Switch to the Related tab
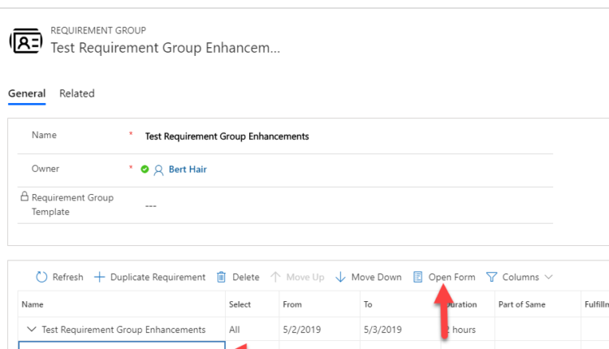 (77, 93)
